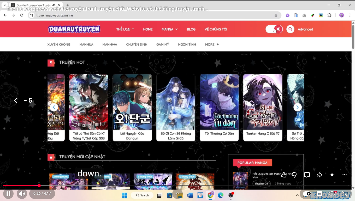Reload the current page
Image resolution: width=355 pixels, height=201 pixels.
coord(22,15)
